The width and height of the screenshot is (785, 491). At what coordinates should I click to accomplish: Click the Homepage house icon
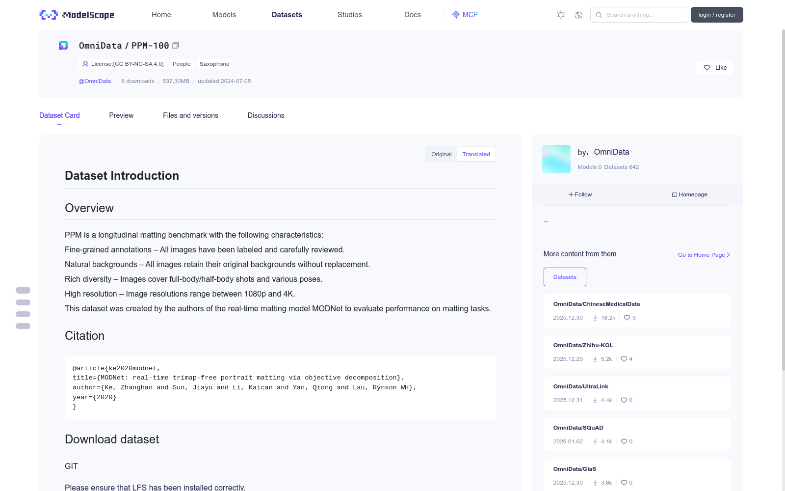(675, 194)
